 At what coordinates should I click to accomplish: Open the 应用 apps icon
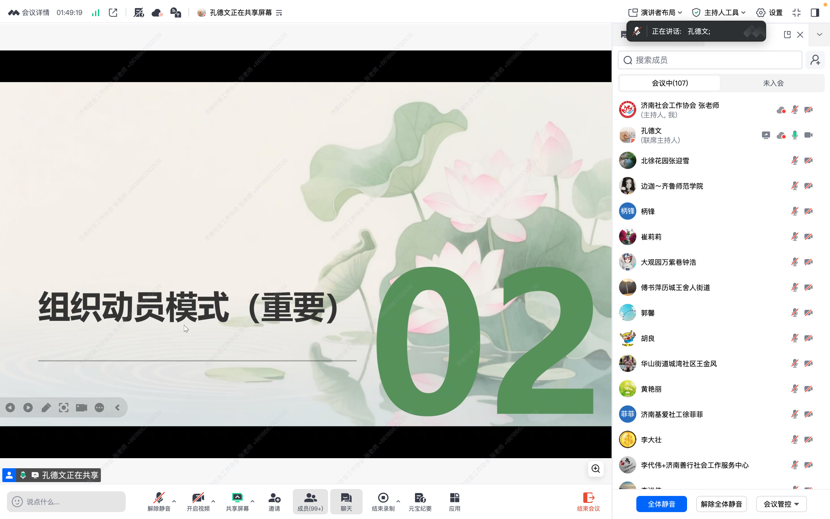454,501
